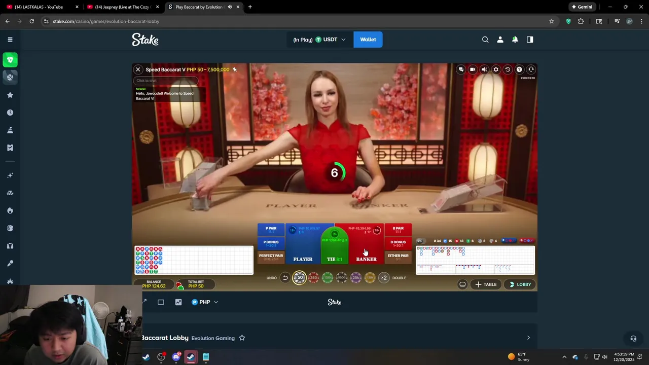649x365 pixels.
Task: Open Discord from the taskbar
Action: click(x=176, y=357)
